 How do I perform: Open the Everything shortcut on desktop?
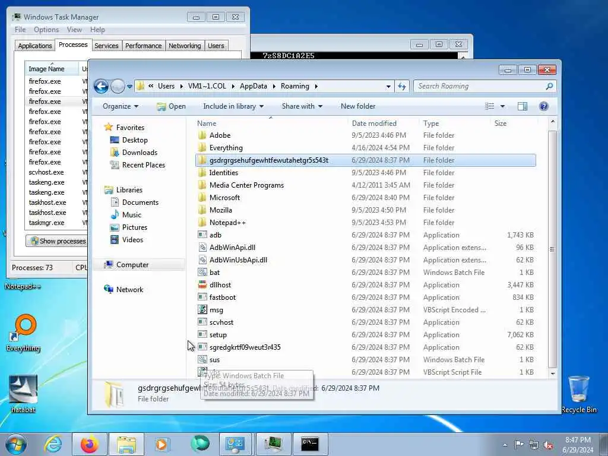point(23,332)
